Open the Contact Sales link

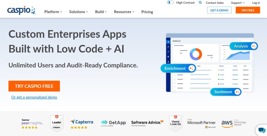click(215, 3)
